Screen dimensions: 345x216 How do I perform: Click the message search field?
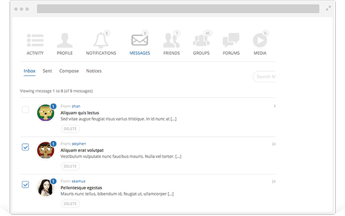(265, 76)
